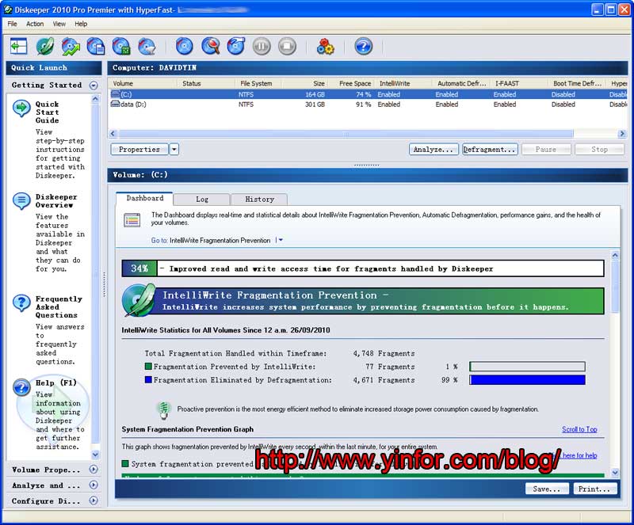Sort by the IntelliWrite column header
Screen dimensions: 634x525
tap(403, 83)
